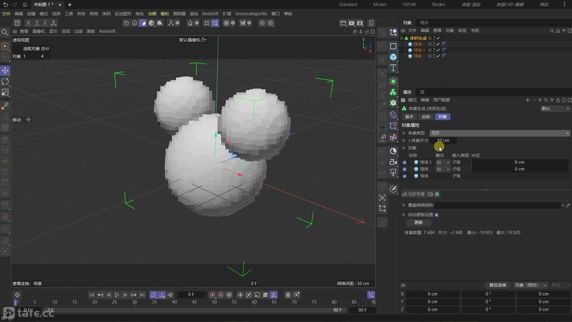
Task: Click the 更新 button
Action: (x=418, y=222)
